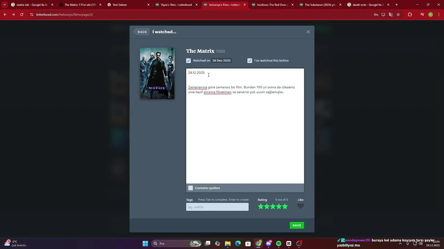
Task: Close the Yeni Sekme tab
Action: pyautogui.click(x=148, y=5)
